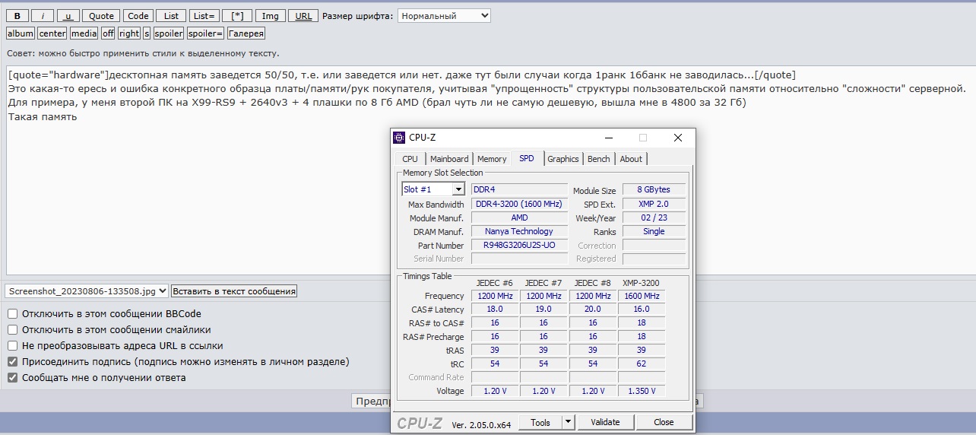Click the JEDEC #6 column header
The width and height of the screenshot is (976, 435).
coord(495,283)
